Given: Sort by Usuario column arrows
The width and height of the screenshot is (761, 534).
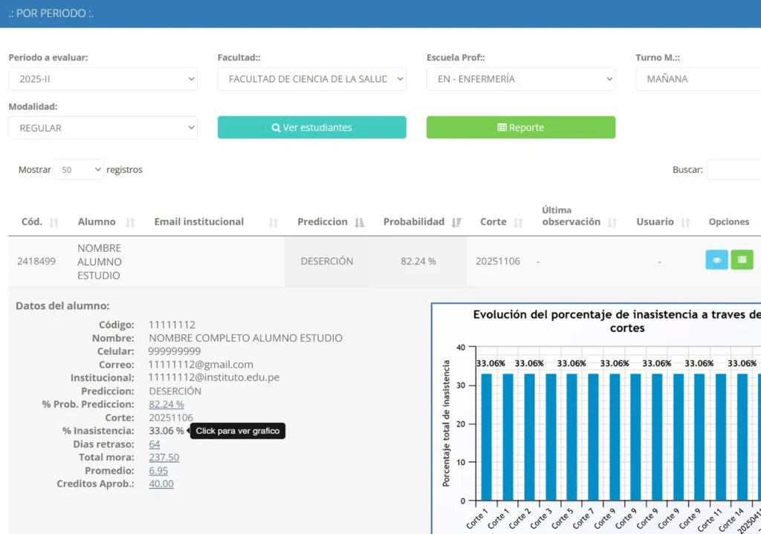Looking at the screenshot, I should coord(685,223).
